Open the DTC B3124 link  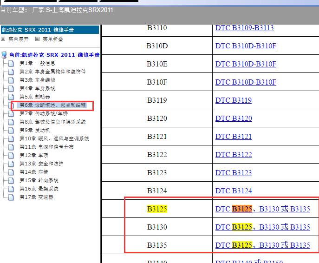pyautogui.click(x=234, y=191)
